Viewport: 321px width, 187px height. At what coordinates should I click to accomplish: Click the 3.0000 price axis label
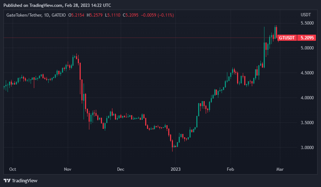pyautogui.click(x=307, y=148)
